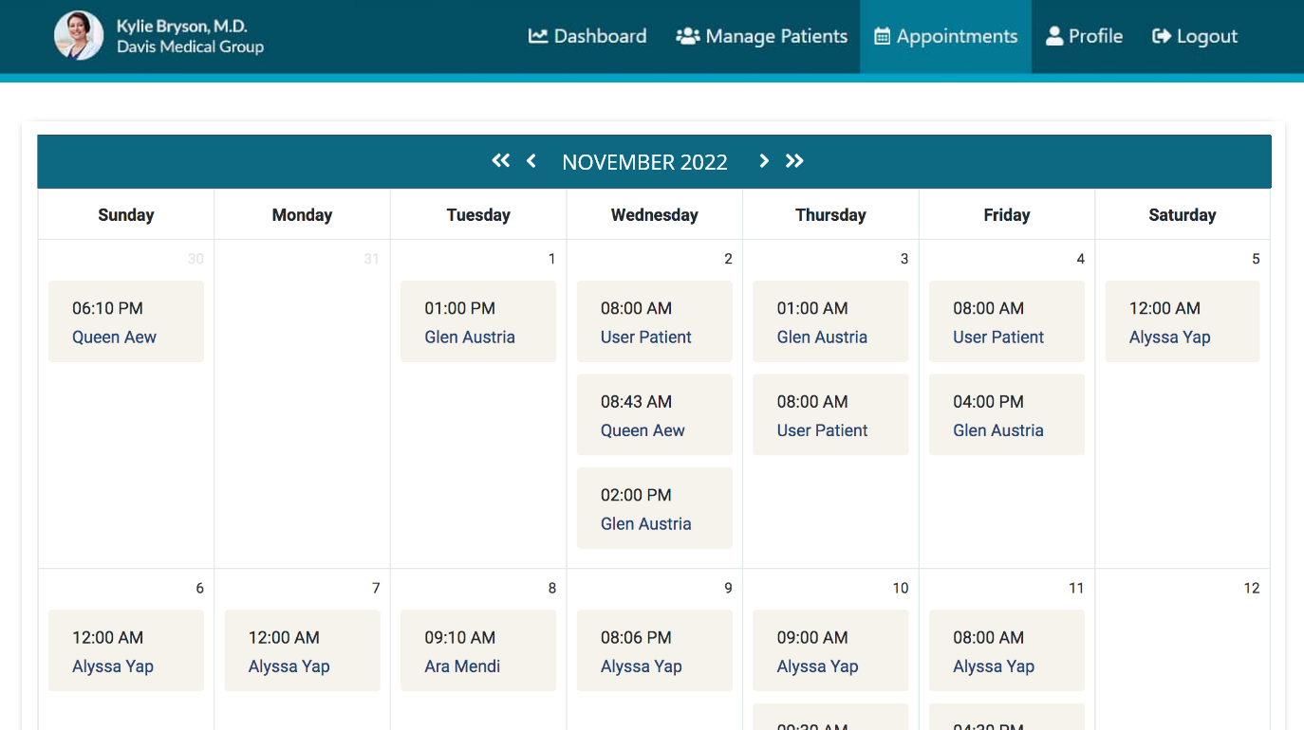Jump back a year with the double-left chevron
The image size is (1304, 730).
(x=501, y=160)
